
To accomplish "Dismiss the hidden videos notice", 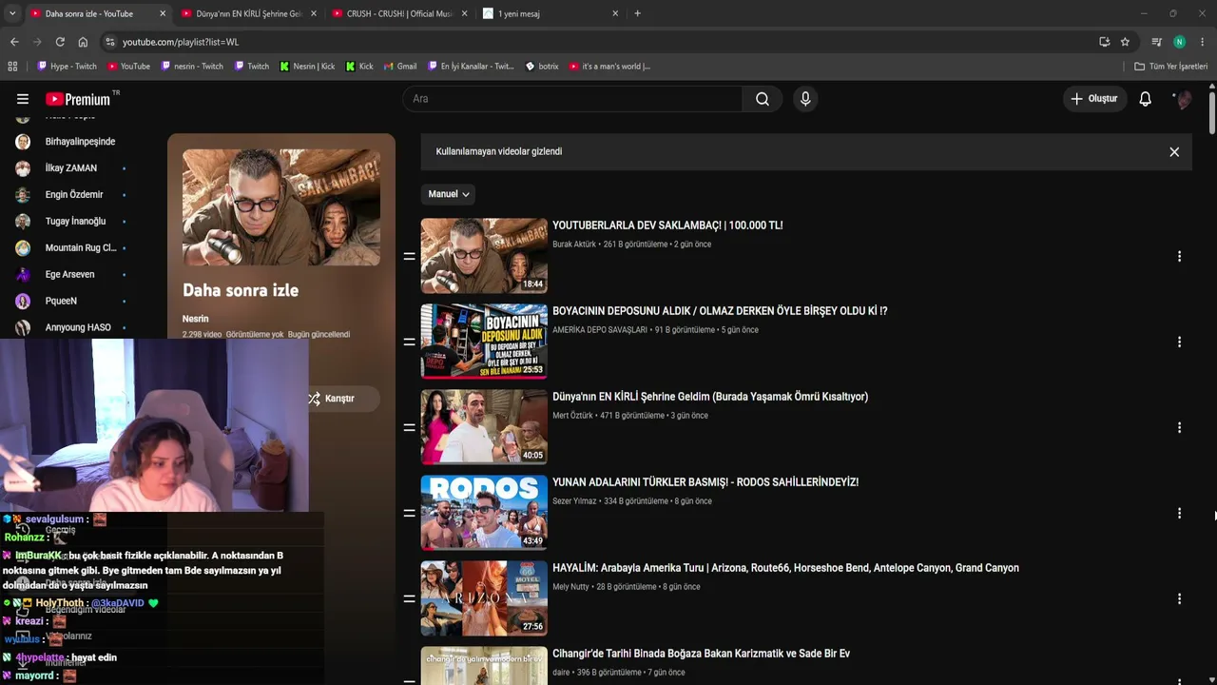I will (1174, 152).
